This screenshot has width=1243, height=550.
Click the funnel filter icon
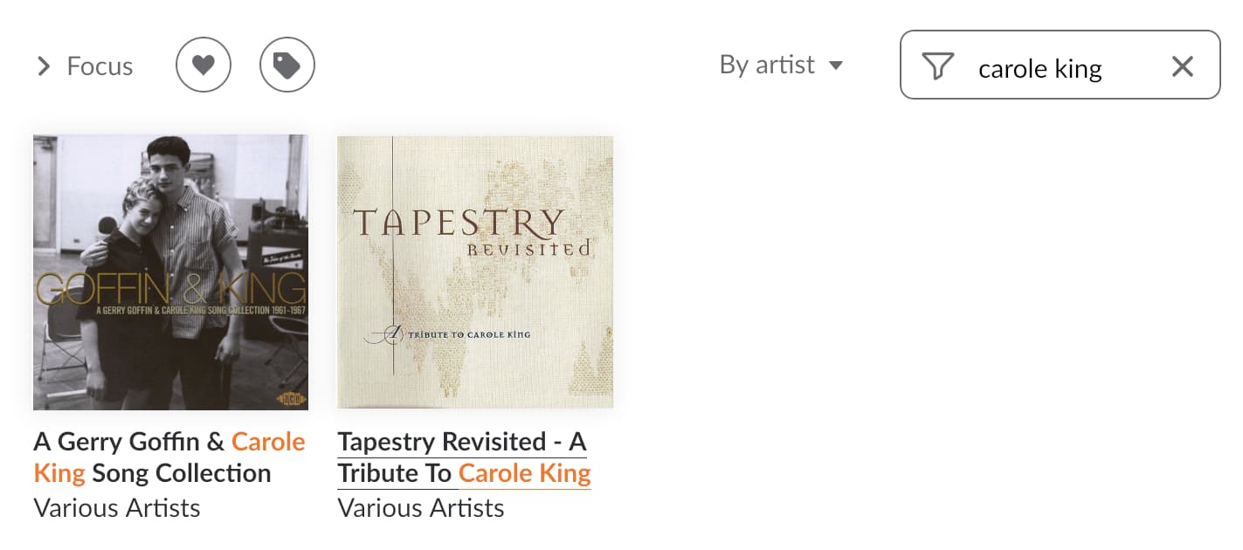(937, 65)
